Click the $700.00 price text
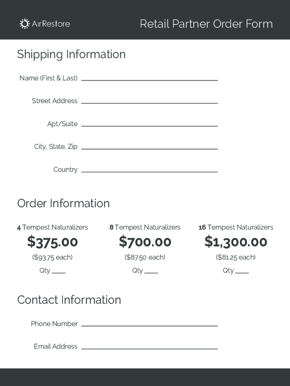This screenshot has width=290, height=386. tap(145, 242)
